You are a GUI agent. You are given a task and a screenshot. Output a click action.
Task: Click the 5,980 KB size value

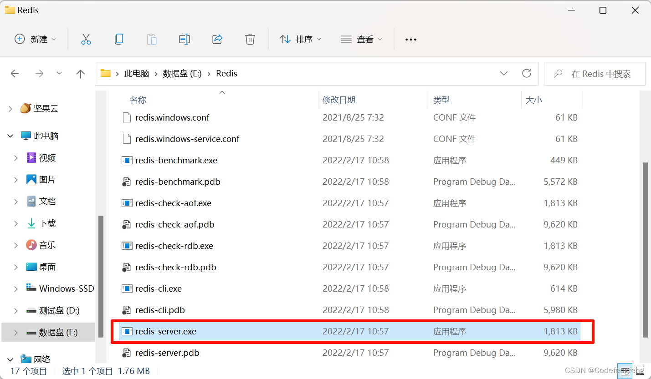click(x=560, y=310)
